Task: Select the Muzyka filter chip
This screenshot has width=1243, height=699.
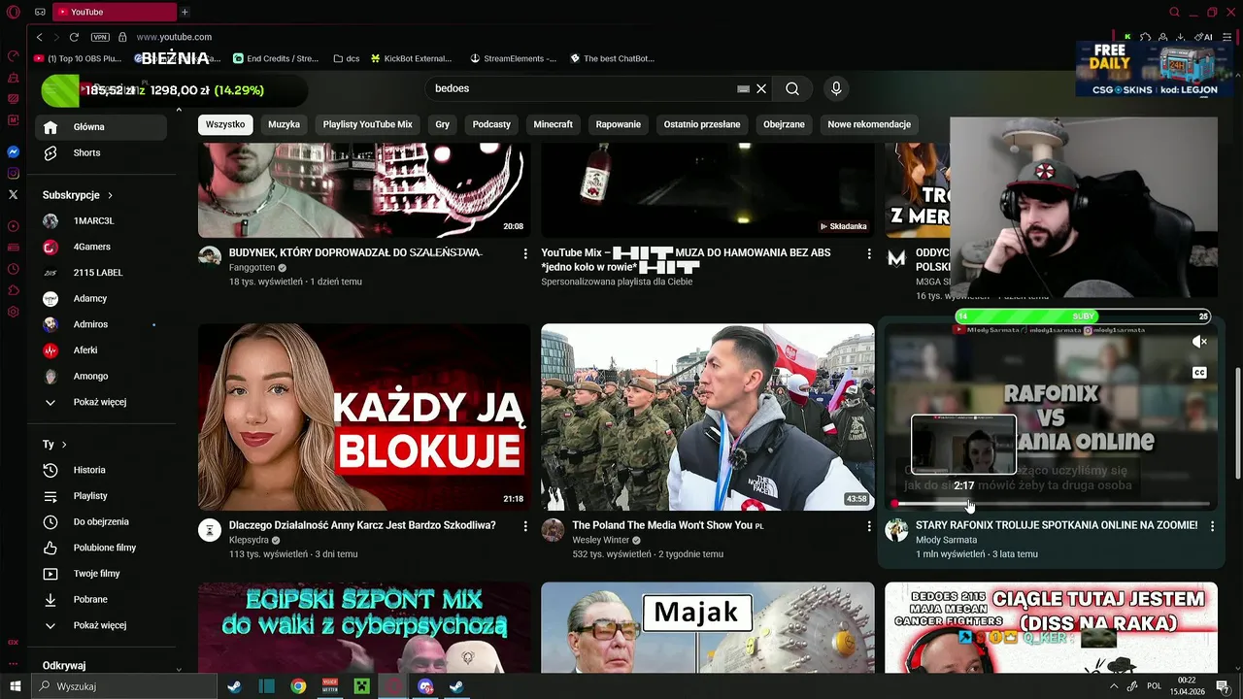Action: [x=284, y=124]
